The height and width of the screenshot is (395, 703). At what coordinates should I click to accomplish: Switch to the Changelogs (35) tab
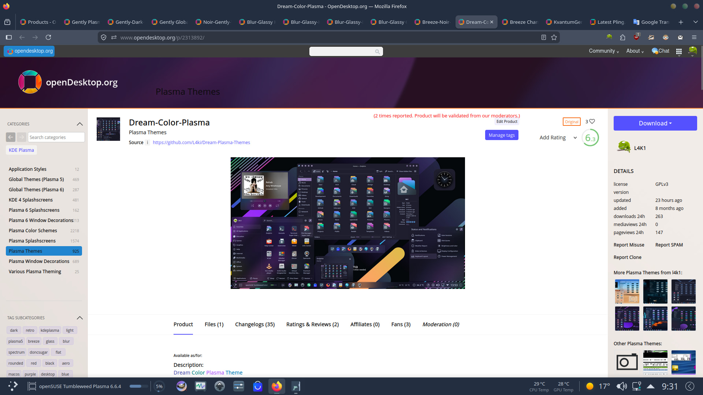tap(254, 324)
